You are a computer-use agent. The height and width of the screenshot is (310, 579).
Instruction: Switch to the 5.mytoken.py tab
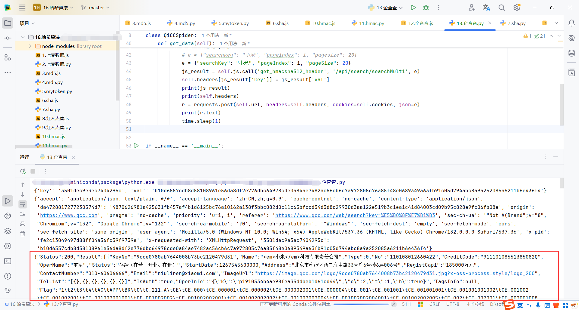[x=230, y=23]
